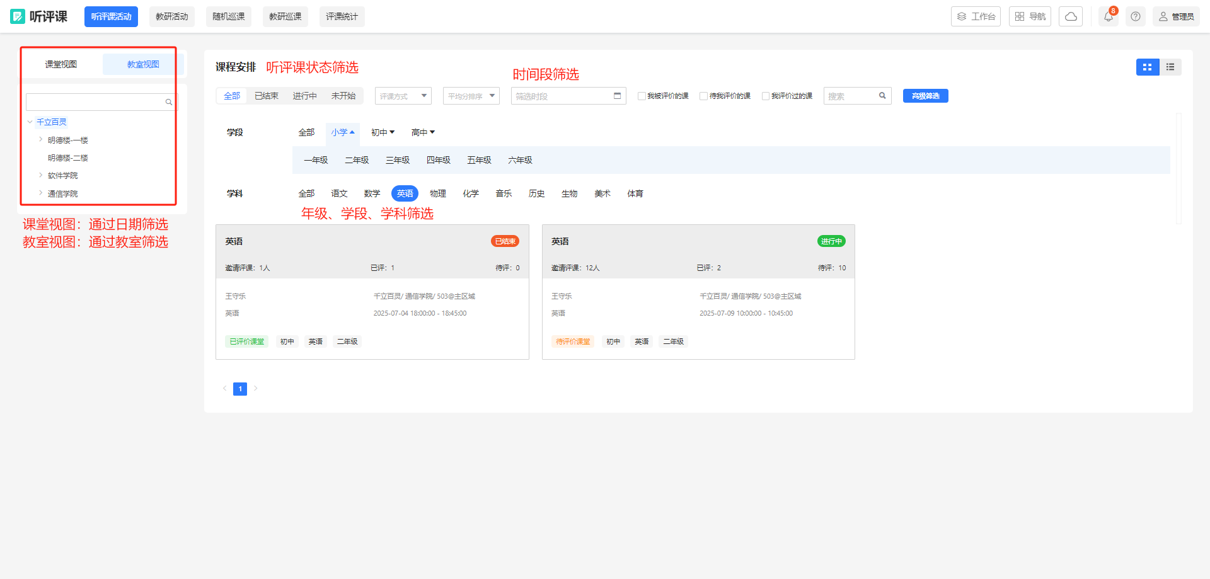Open the 评课方式 dropdown
The width and height of the screenshot is (1210, 579).
[403, 96]
